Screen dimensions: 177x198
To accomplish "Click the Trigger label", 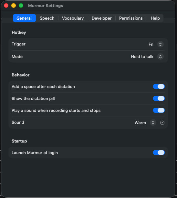I will (19, 44).
